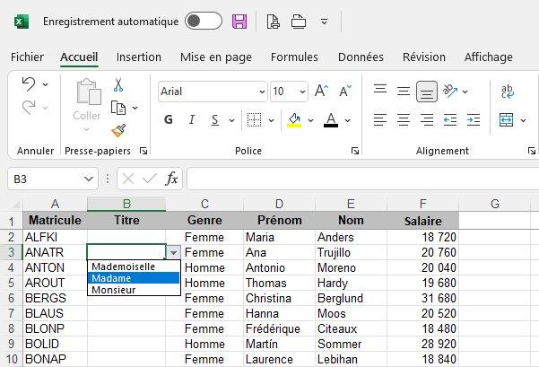
Task: Click the center text icon
Action: (x=404, y=119)
